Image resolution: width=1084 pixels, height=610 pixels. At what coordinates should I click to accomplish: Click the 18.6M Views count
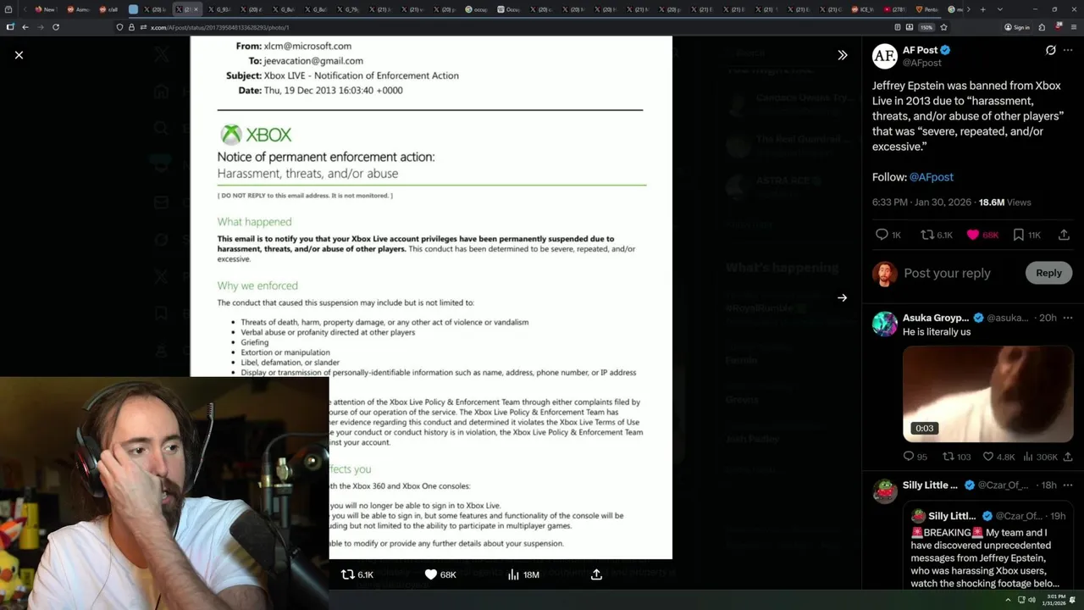coord(1005,202)
